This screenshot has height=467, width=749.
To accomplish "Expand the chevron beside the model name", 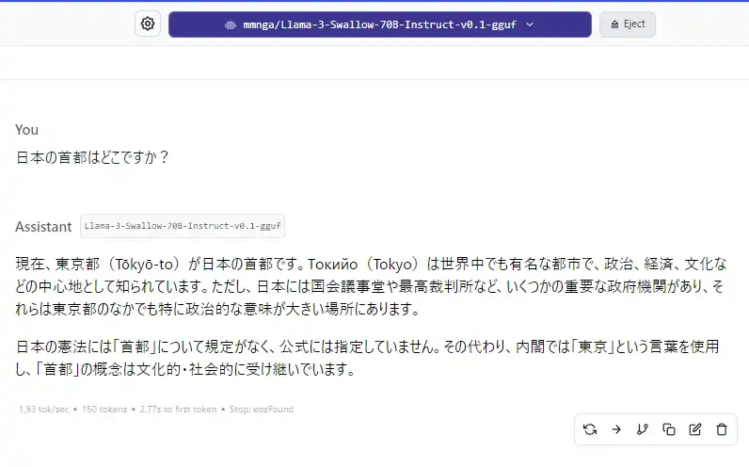I will (530, 24).
